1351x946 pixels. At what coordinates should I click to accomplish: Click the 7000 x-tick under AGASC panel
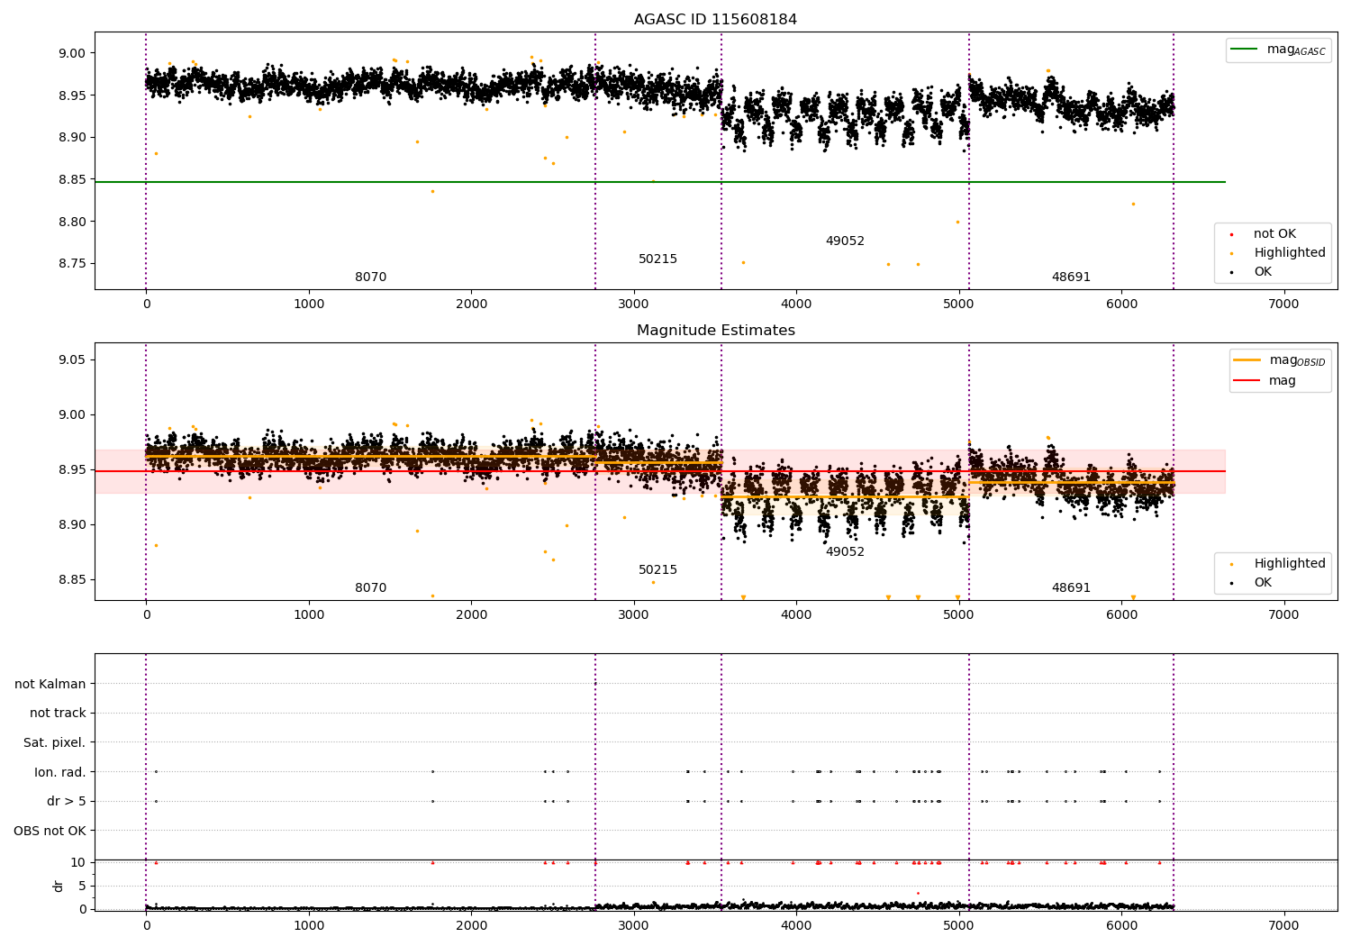coord(1283,305)
